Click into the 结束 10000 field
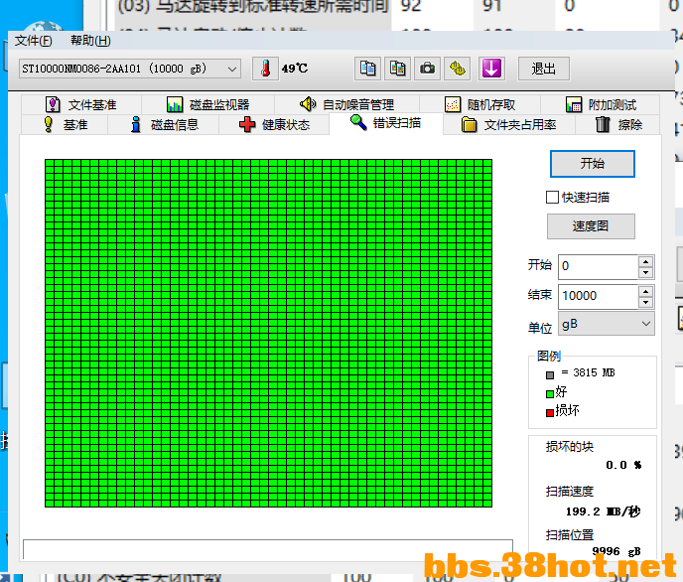 coord(599,296)
